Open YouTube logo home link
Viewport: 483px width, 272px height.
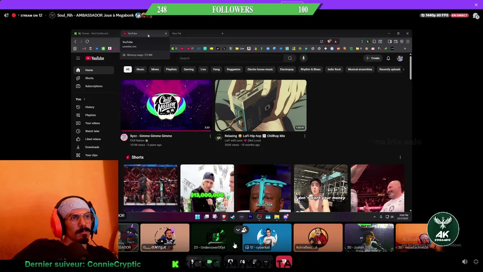pyautogui.click(x=94, y=58)
